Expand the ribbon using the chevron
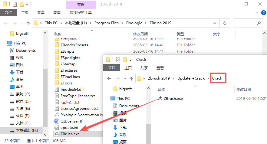267x144 pixels. tap(257, 13)
